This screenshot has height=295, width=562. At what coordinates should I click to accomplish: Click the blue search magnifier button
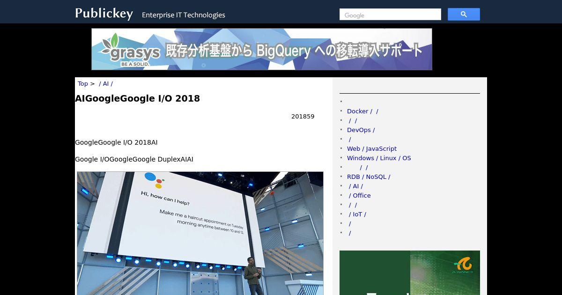[464, 15]
